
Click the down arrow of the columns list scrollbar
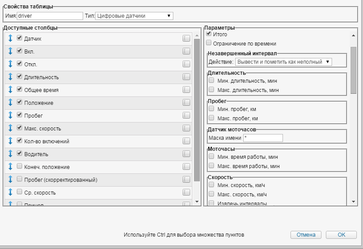click(197, 202)
